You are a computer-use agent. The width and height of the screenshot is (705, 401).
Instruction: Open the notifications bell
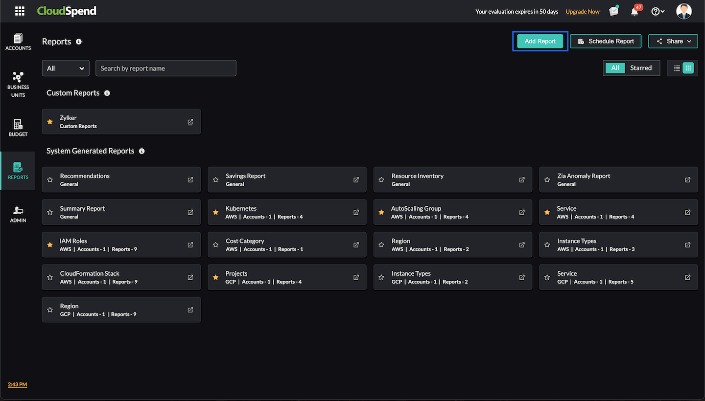pos(635,12)
